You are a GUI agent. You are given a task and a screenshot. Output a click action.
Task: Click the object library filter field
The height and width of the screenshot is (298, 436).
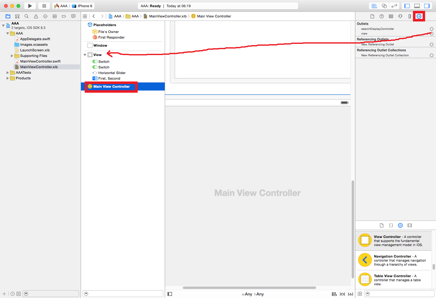click(x=399, y=294)
